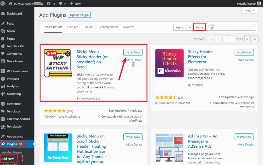Expand the Help dropdown panel
This screenshot has height=165, width=263.
click(250, 11)
